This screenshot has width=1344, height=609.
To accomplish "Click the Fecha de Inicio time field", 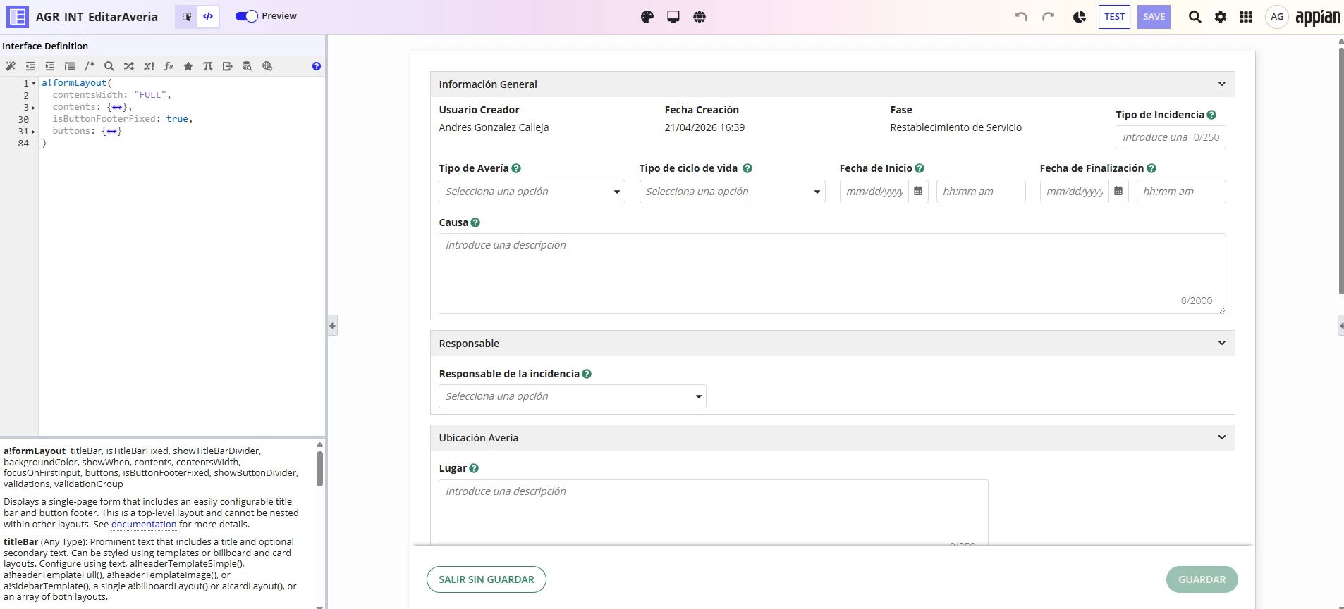I will [981, 192].
